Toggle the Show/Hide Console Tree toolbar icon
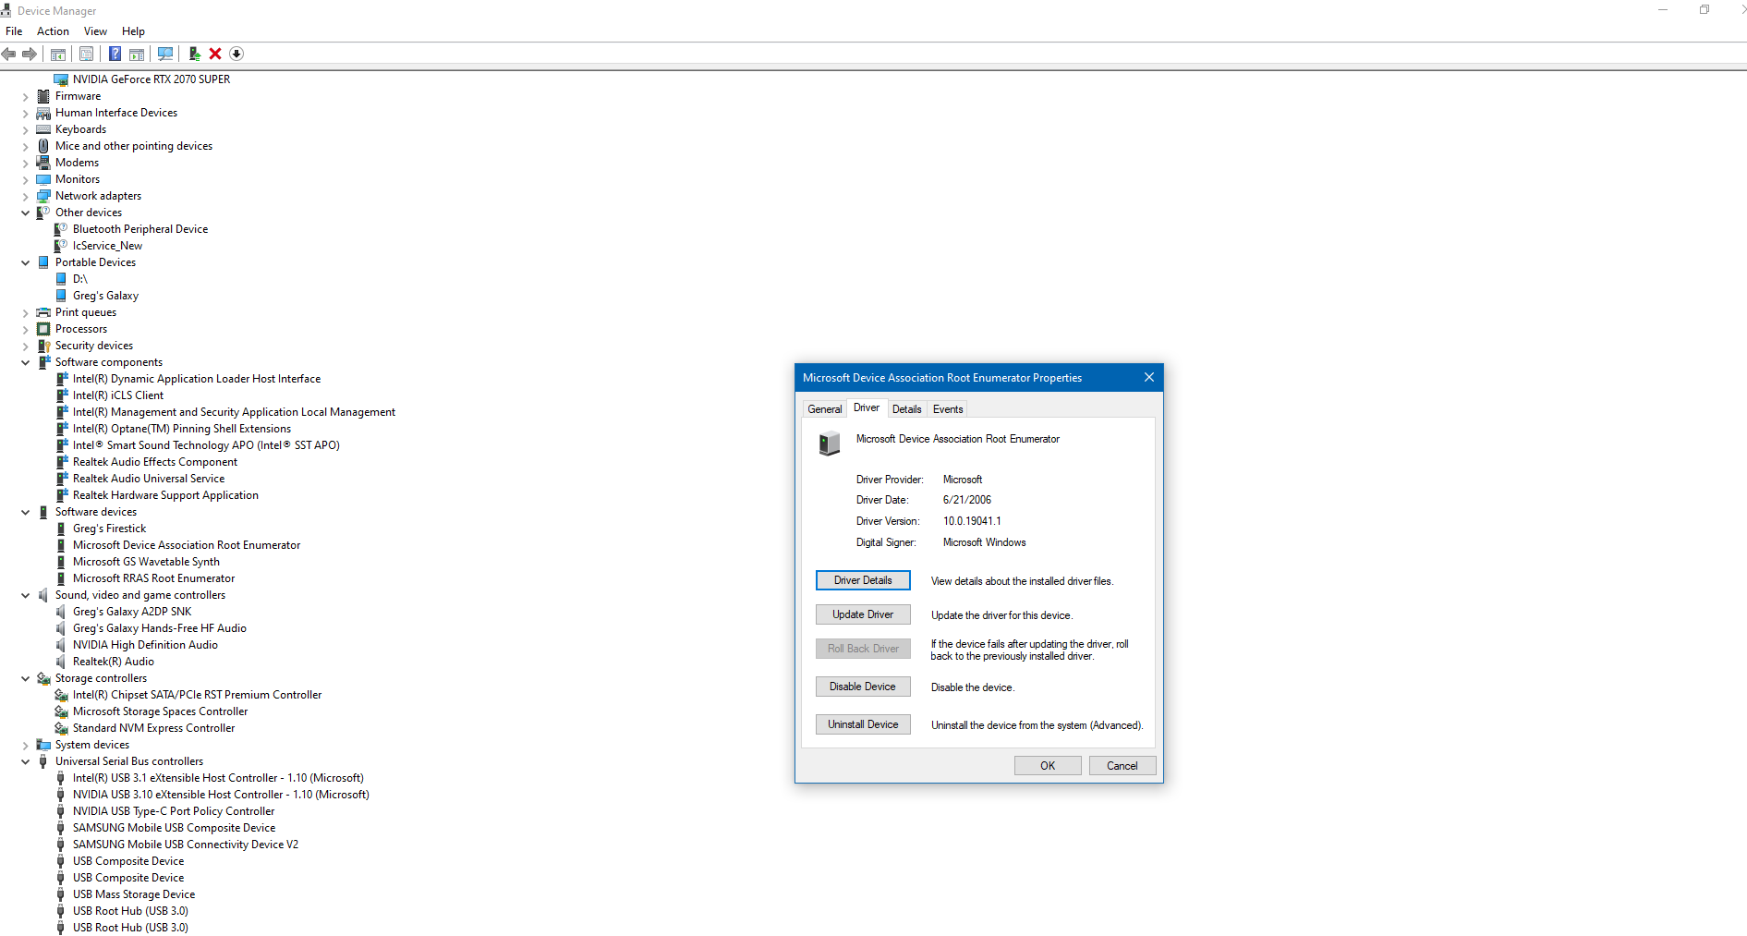 tap(58, 54)
